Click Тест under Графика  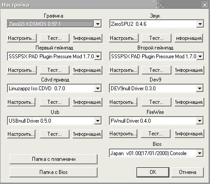point(55,38)
